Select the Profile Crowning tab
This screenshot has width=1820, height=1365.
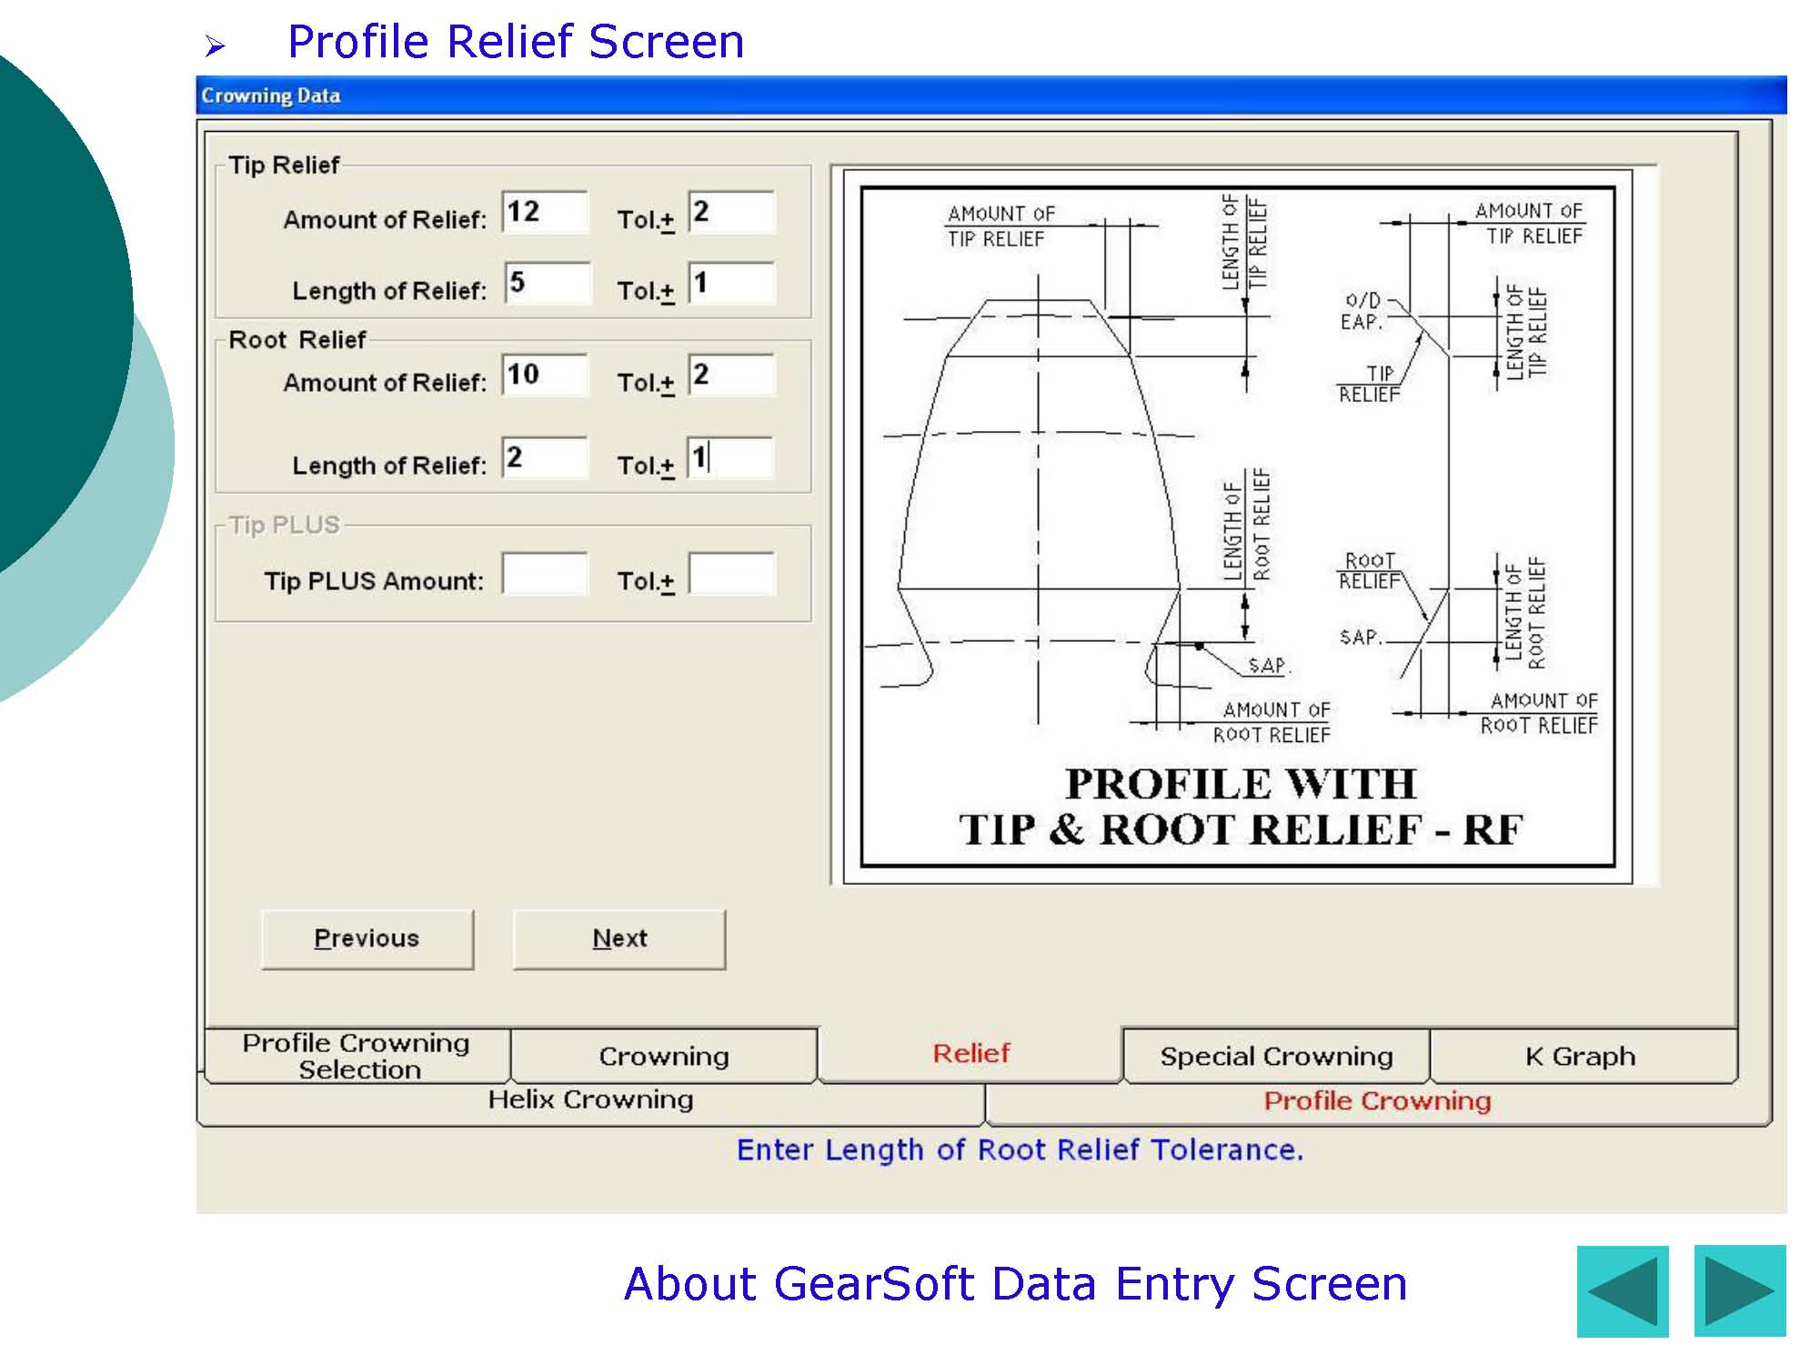pos(1377,1102)
